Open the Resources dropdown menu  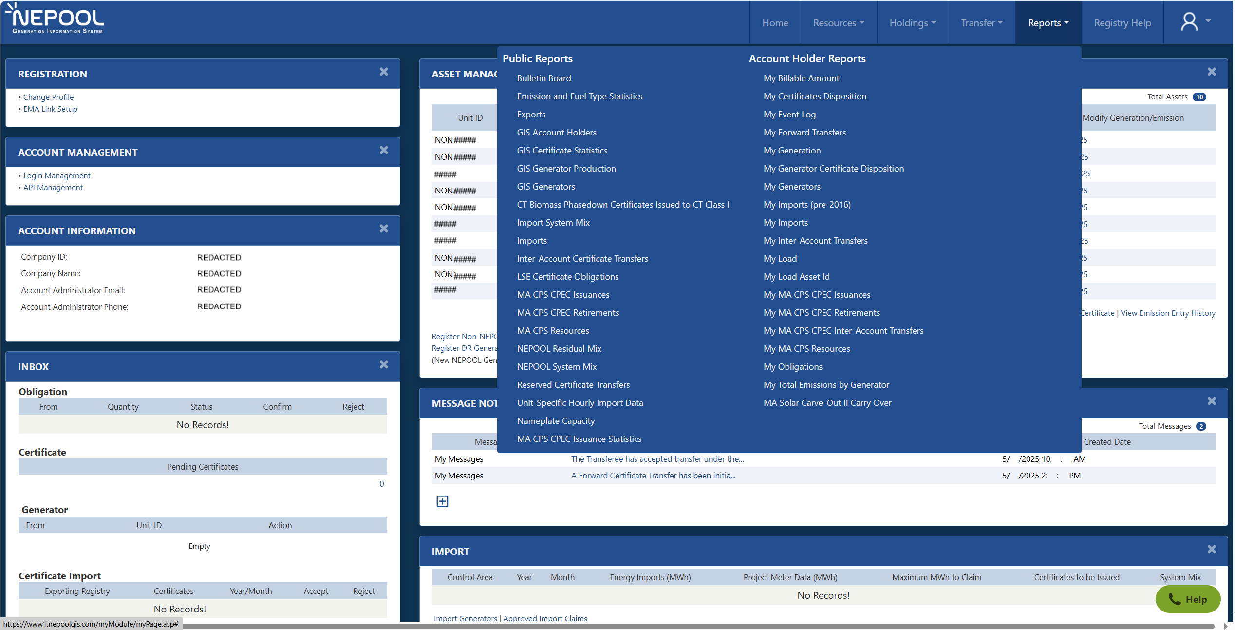pos(838,23)
